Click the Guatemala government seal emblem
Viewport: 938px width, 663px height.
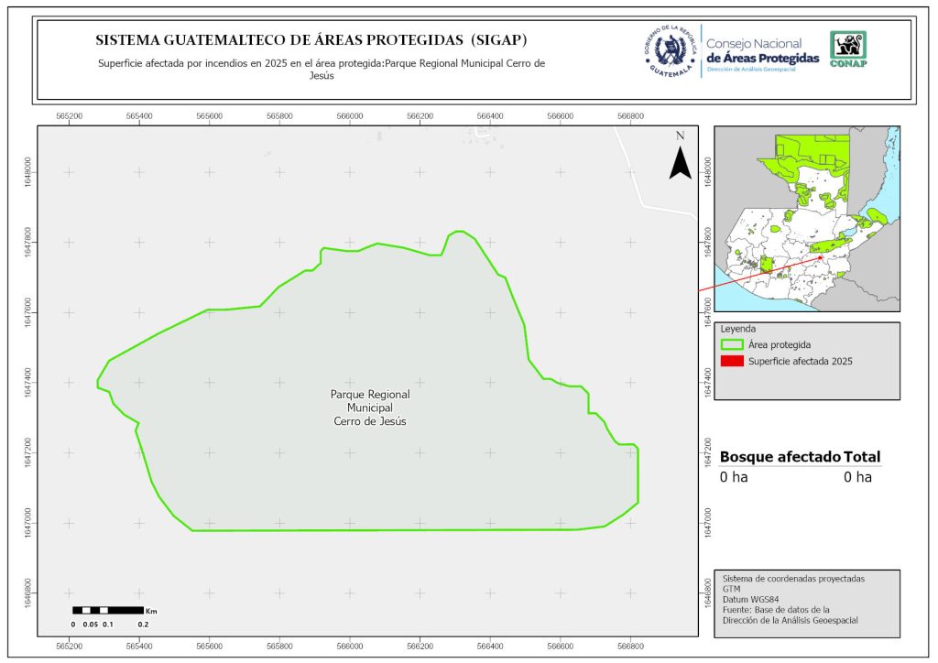click(670, 50)
